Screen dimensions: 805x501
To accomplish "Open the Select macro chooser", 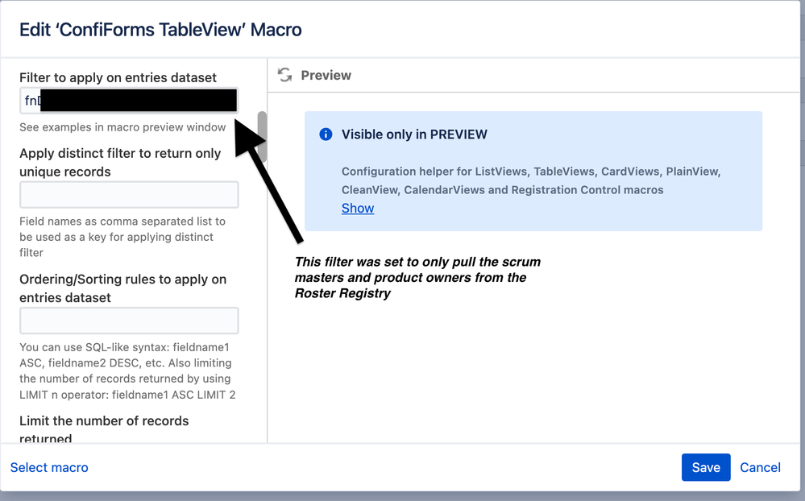I will pos(48,467).
